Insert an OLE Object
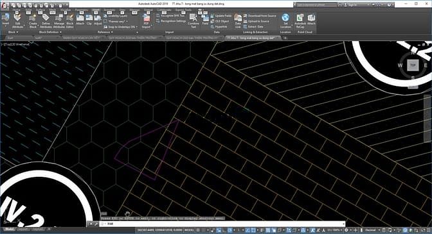 [220, 21]
